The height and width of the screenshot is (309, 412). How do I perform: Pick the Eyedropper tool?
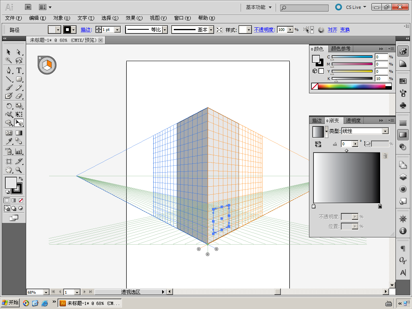pos(9,141)
